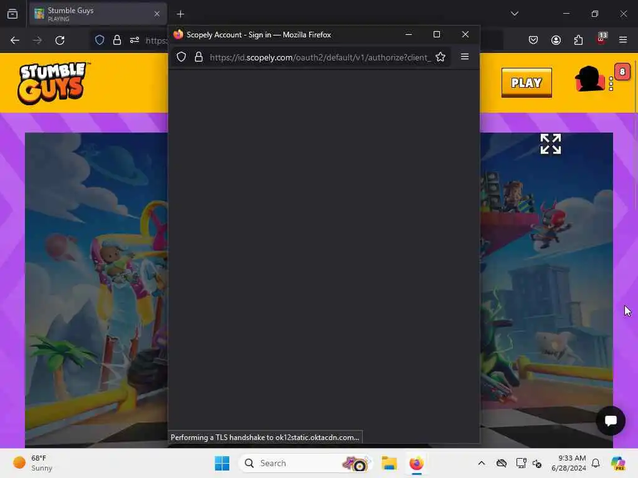This screenshot has width=638, height=478.
Task: Click the TLS handshake status text
Action: coord(265,438)
